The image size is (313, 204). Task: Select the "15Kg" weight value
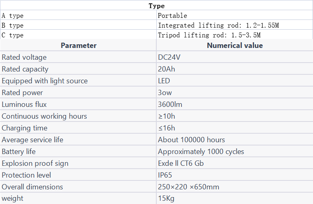166,199
